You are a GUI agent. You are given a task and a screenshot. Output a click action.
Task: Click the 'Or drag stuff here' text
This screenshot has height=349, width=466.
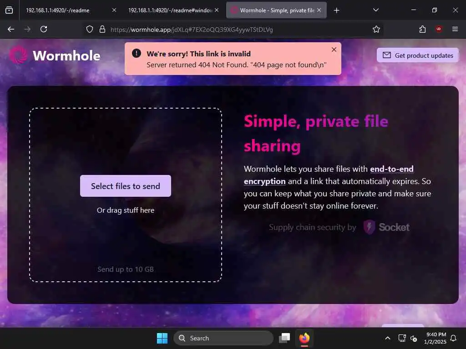coord(126,210)
